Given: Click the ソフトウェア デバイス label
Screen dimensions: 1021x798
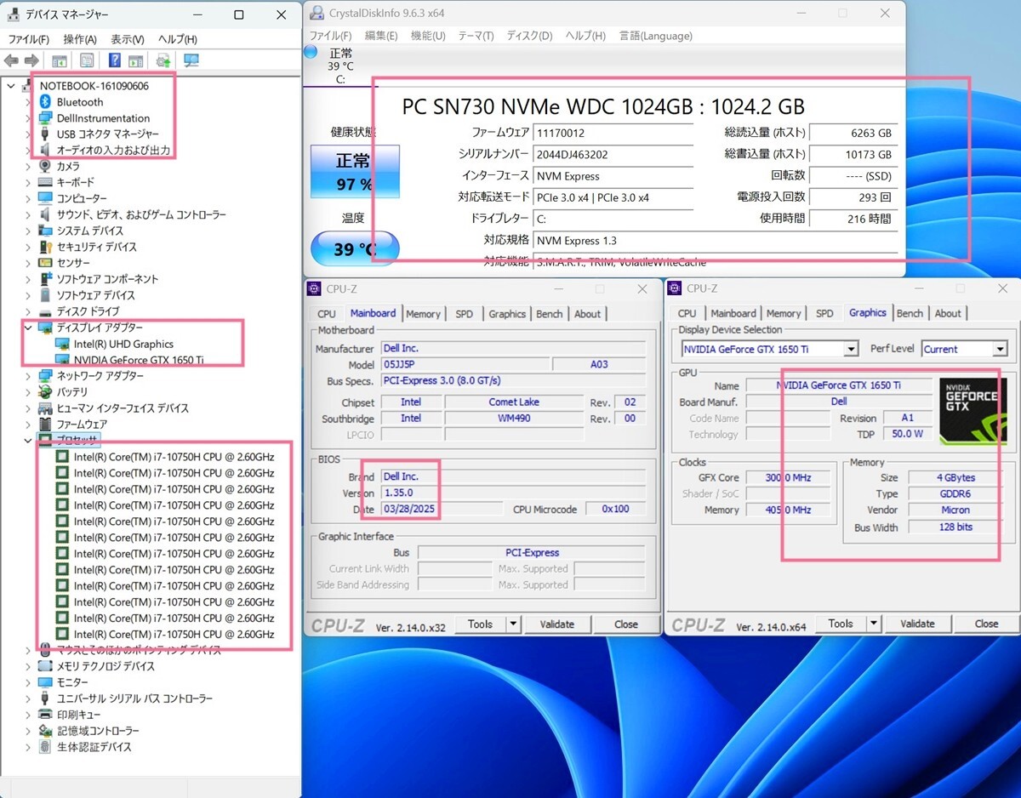Looking at the screenshot, I should (x=95, y=295).
